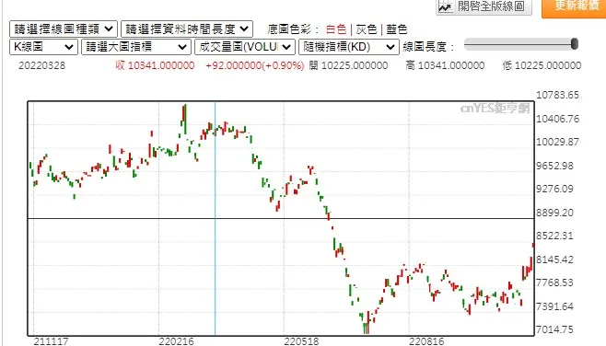606x346 pixels.
Task: Click the opening price 開 10225.000000
Action: (x=348, y=65)
